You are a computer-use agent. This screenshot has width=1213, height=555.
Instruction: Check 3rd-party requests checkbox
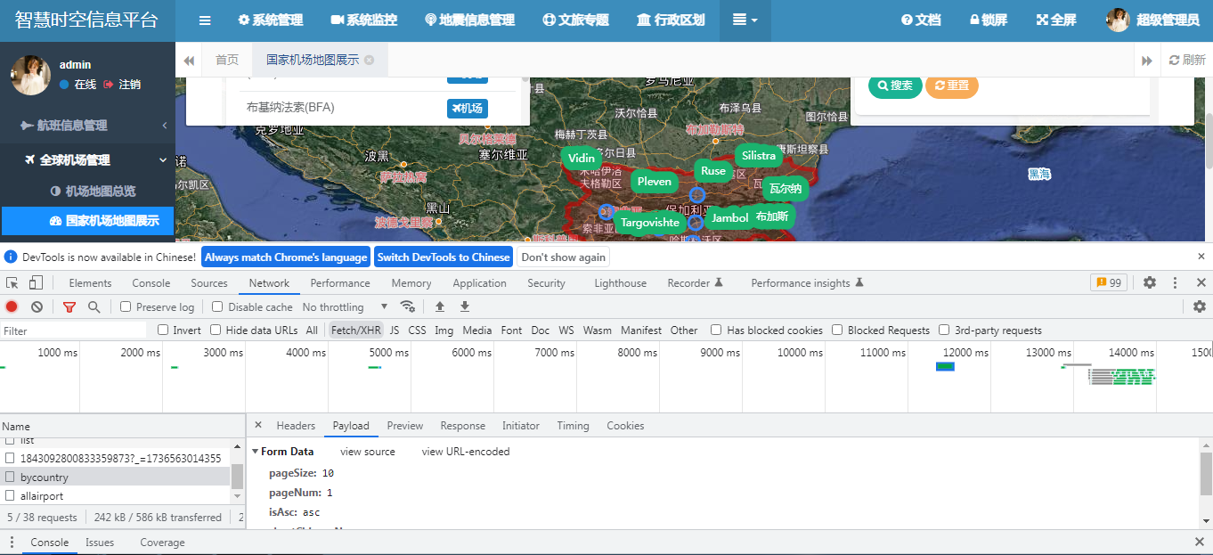944,330
